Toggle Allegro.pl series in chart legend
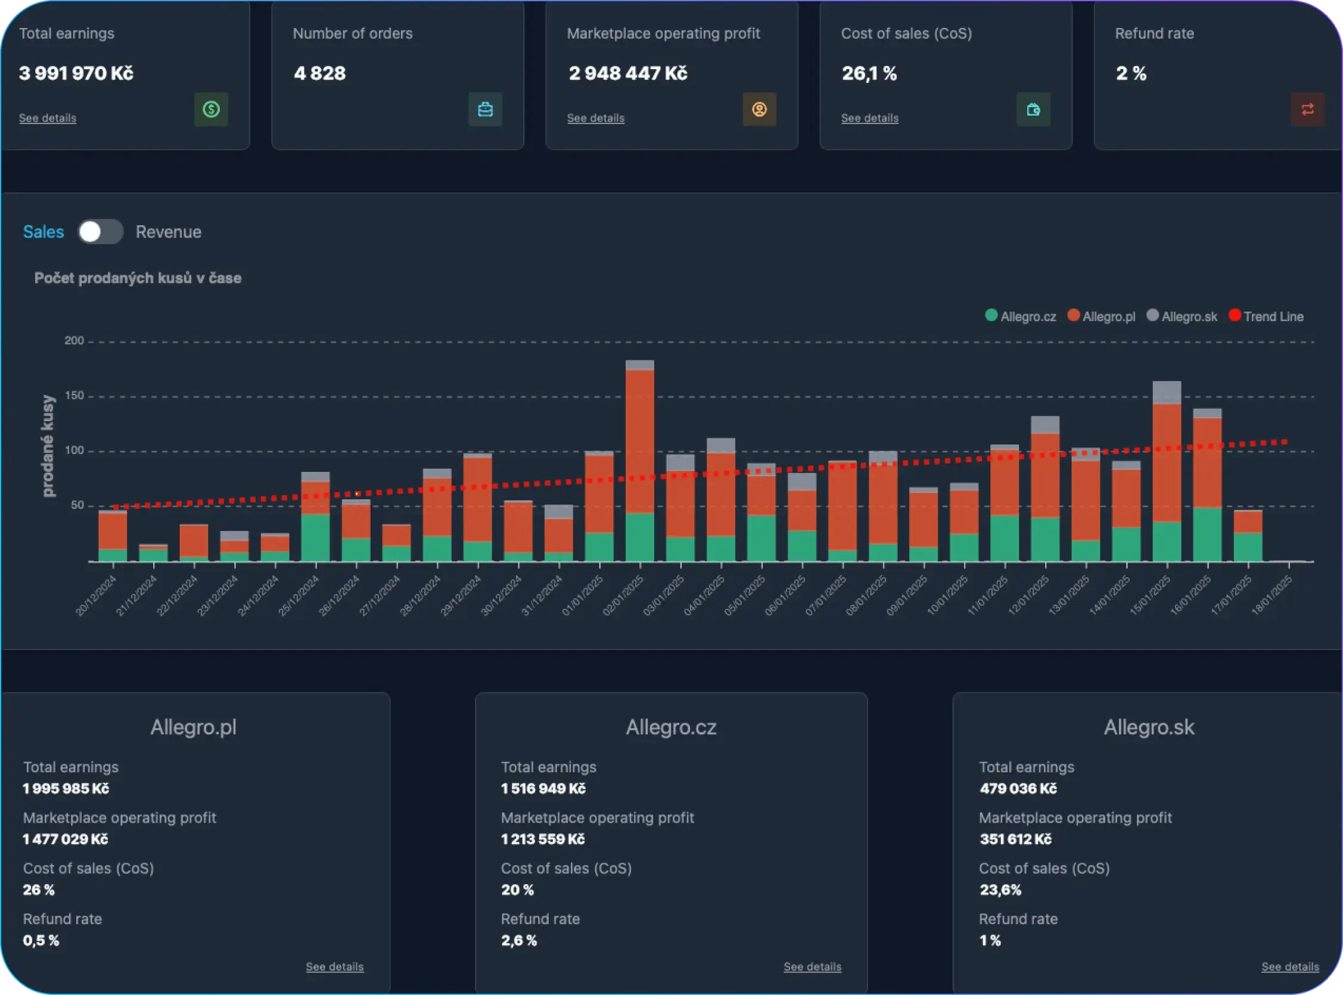This screenshot has width=1343, height=995. tap(1102, 316)
